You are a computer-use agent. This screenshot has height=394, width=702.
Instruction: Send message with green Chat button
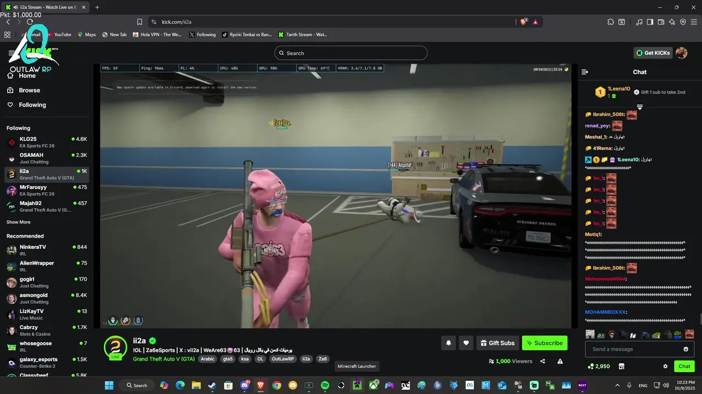pyautogui.click(x=684, y=366)
